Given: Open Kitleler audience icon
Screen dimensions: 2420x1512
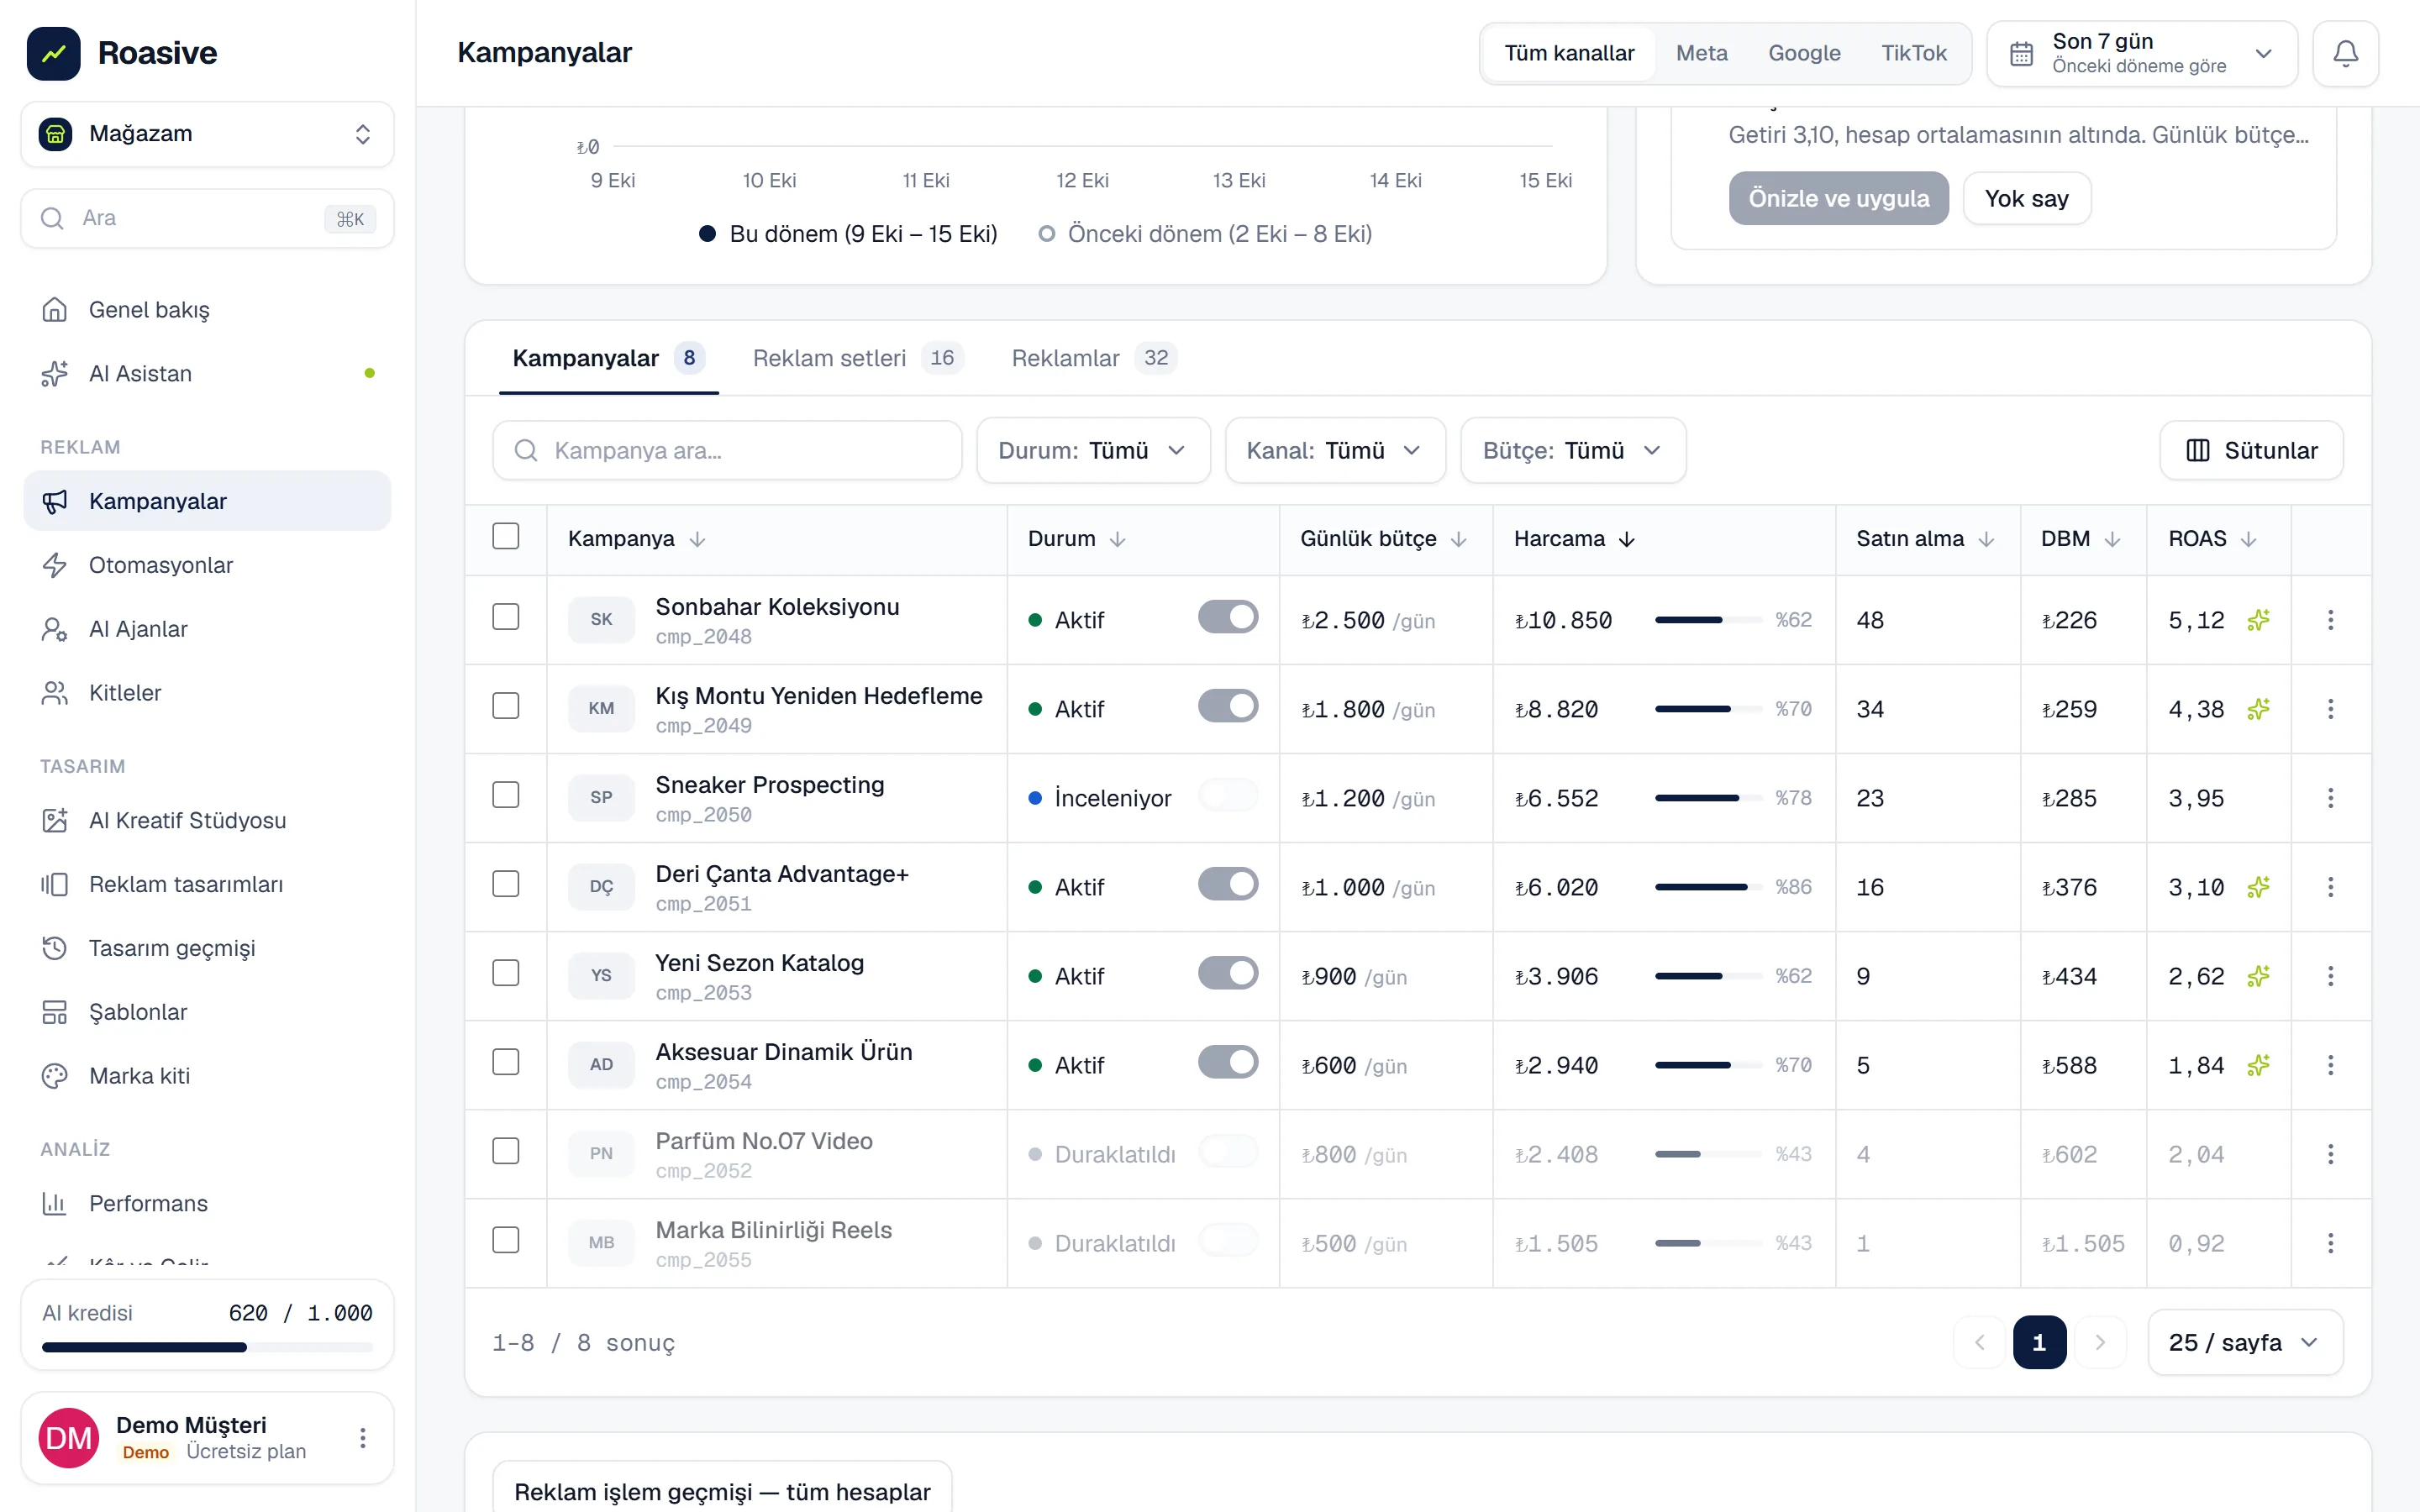Looking at the screenshot, I should (54, 693).
